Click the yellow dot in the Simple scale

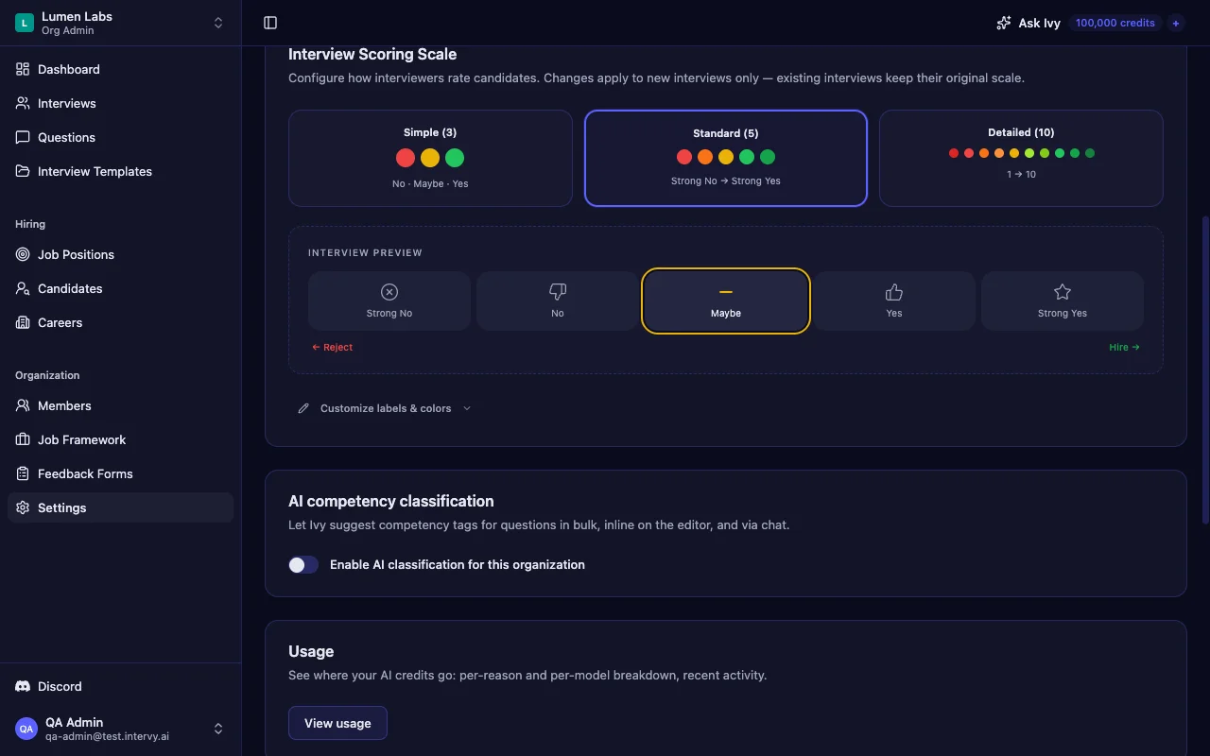[x=430, y=158]
